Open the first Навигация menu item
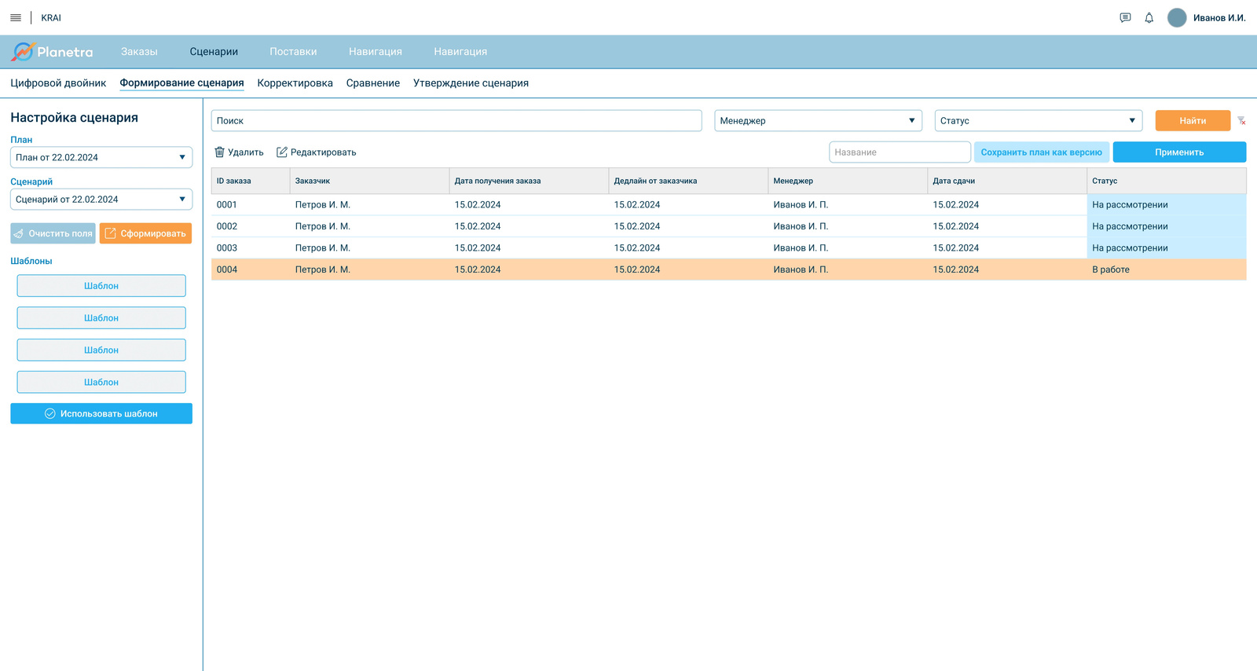This screenshot has width=1257, height=671. click(376, 52)
